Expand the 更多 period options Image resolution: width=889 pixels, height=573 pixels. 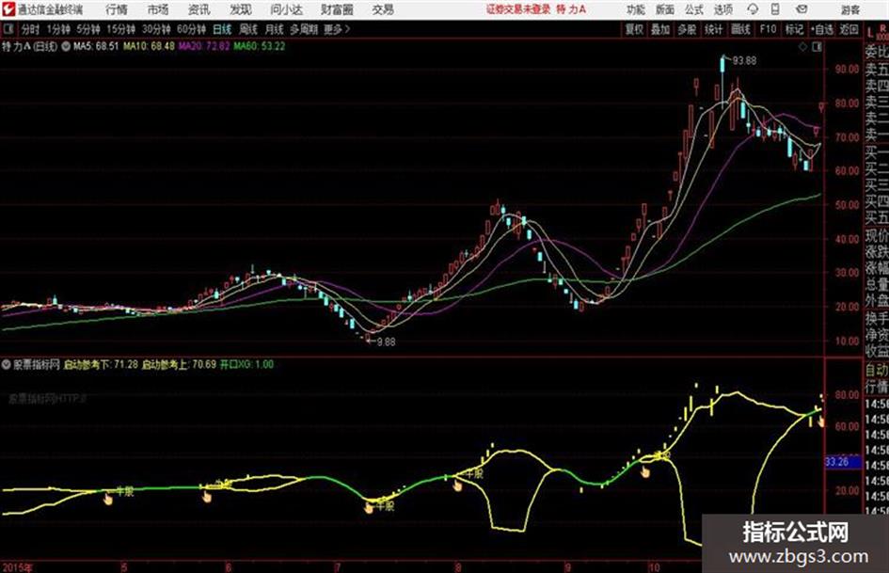click(337, 29)
